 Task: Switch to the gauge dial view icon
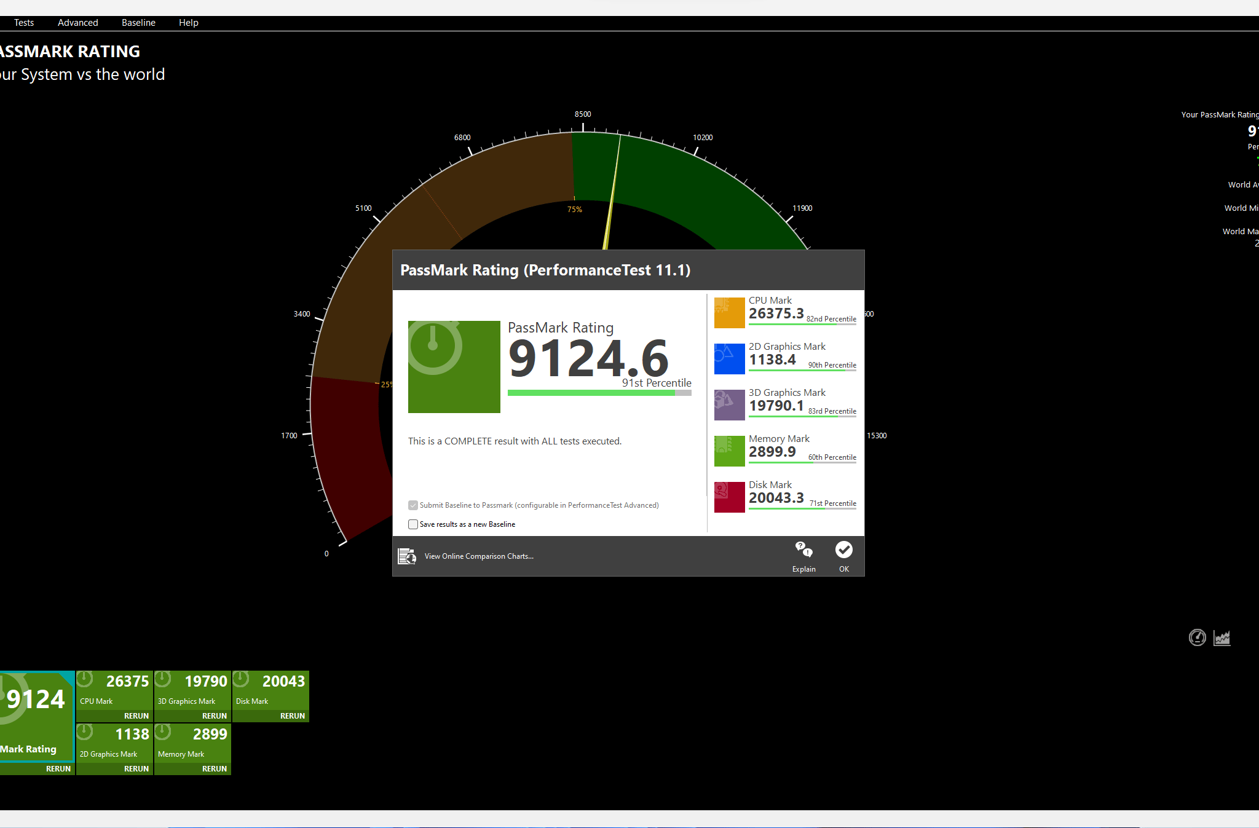point(1198,638)
